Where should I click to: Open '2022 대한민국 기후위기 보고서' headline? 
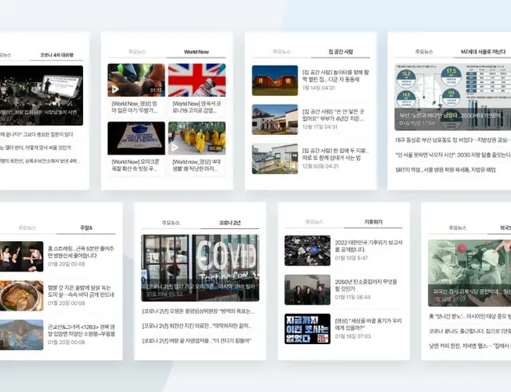click(x=369, y=246)
